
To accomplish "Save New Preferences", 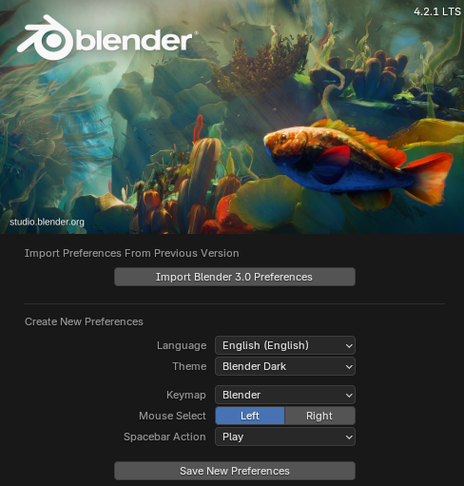I will point(235,471).
